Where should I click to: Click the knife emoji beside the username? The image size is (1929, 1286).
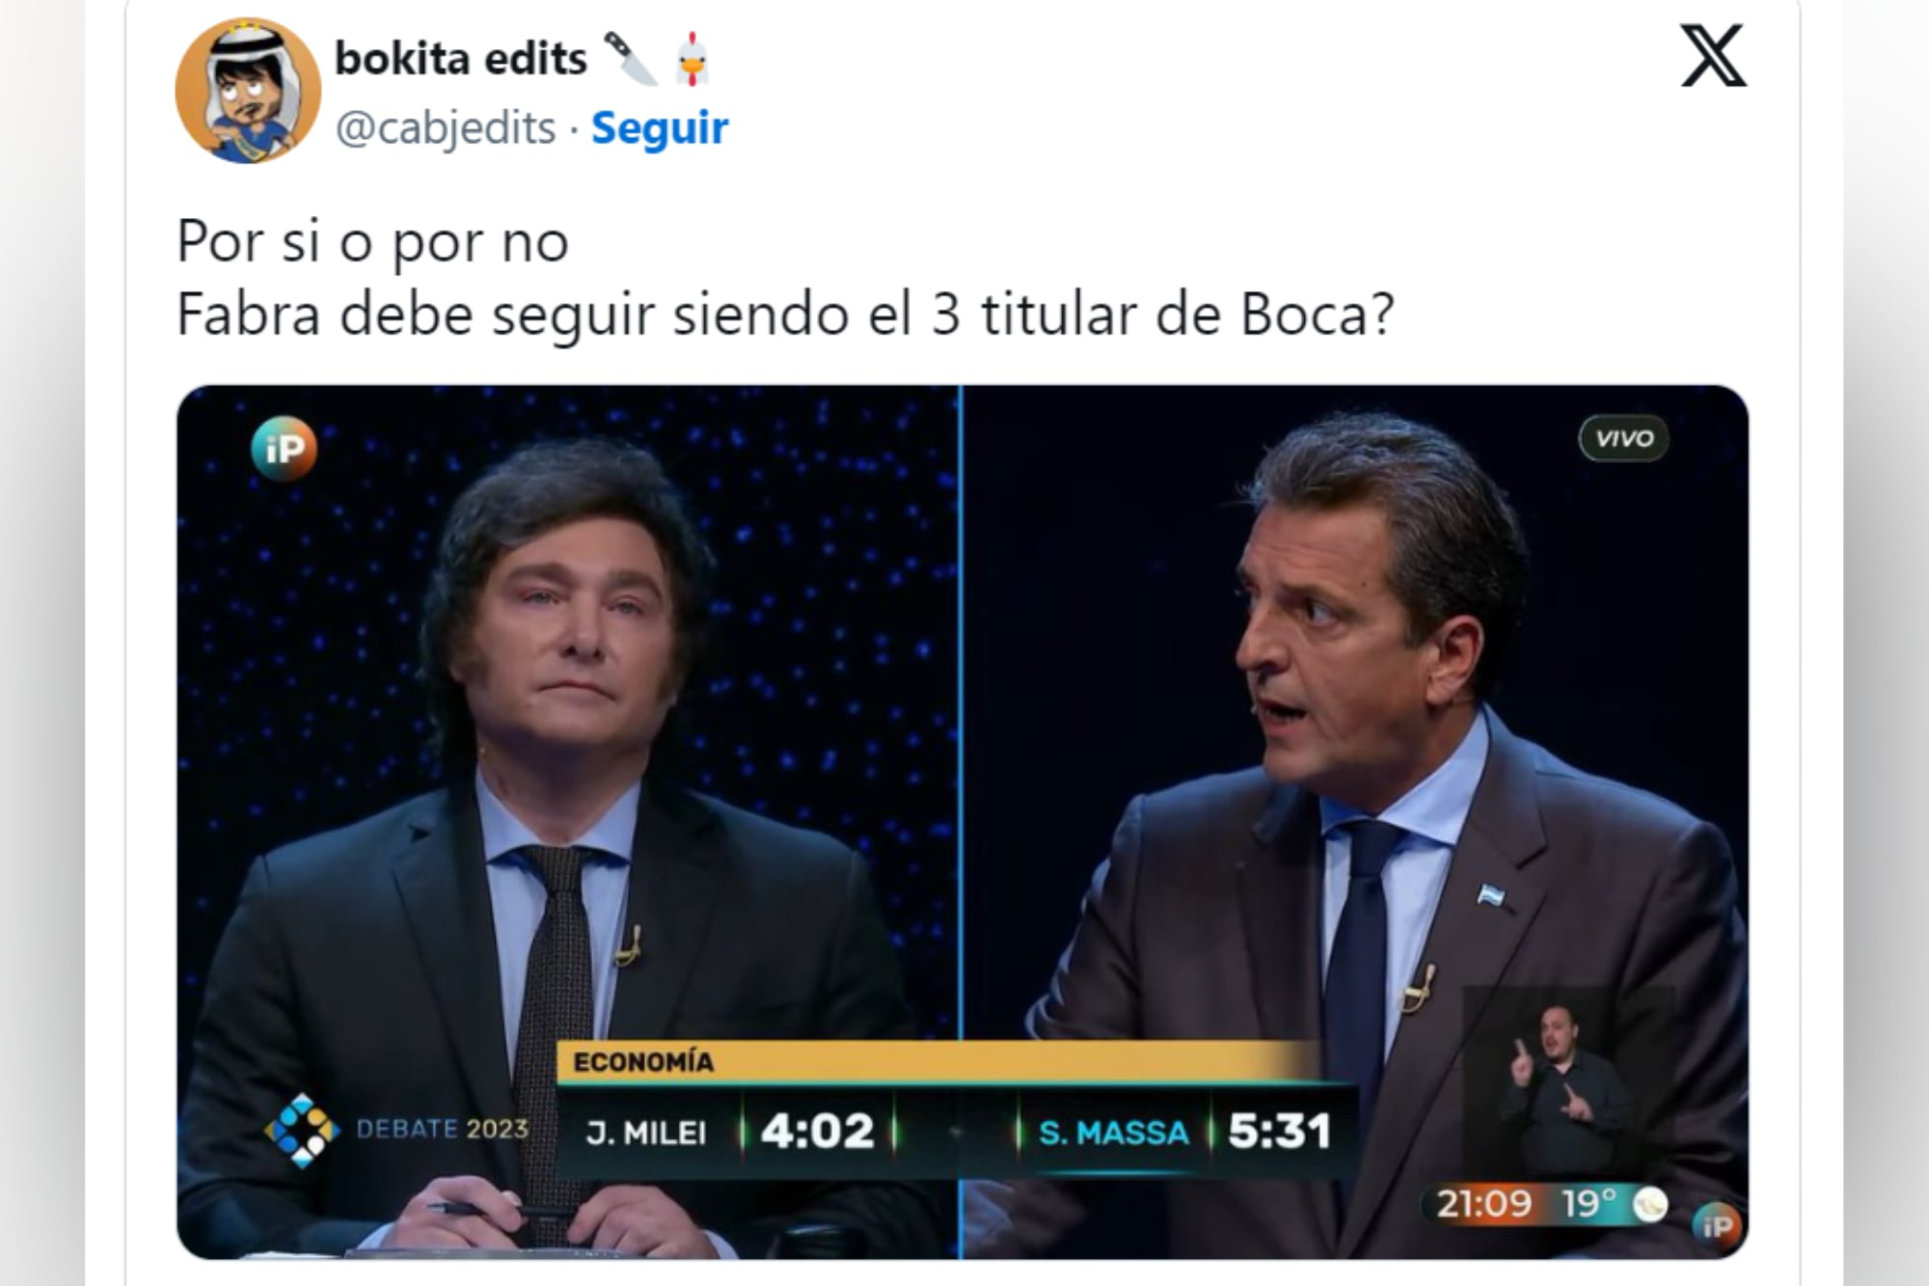[x=630, y=58]
